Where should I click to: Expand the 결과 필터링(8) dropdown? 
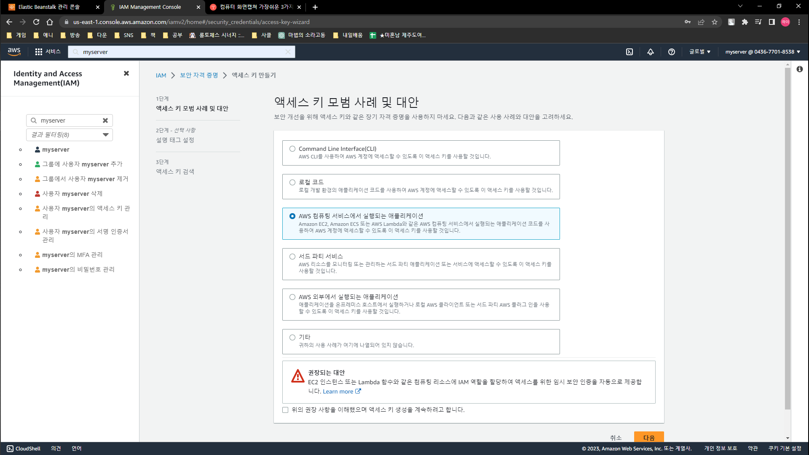point(70,135)
